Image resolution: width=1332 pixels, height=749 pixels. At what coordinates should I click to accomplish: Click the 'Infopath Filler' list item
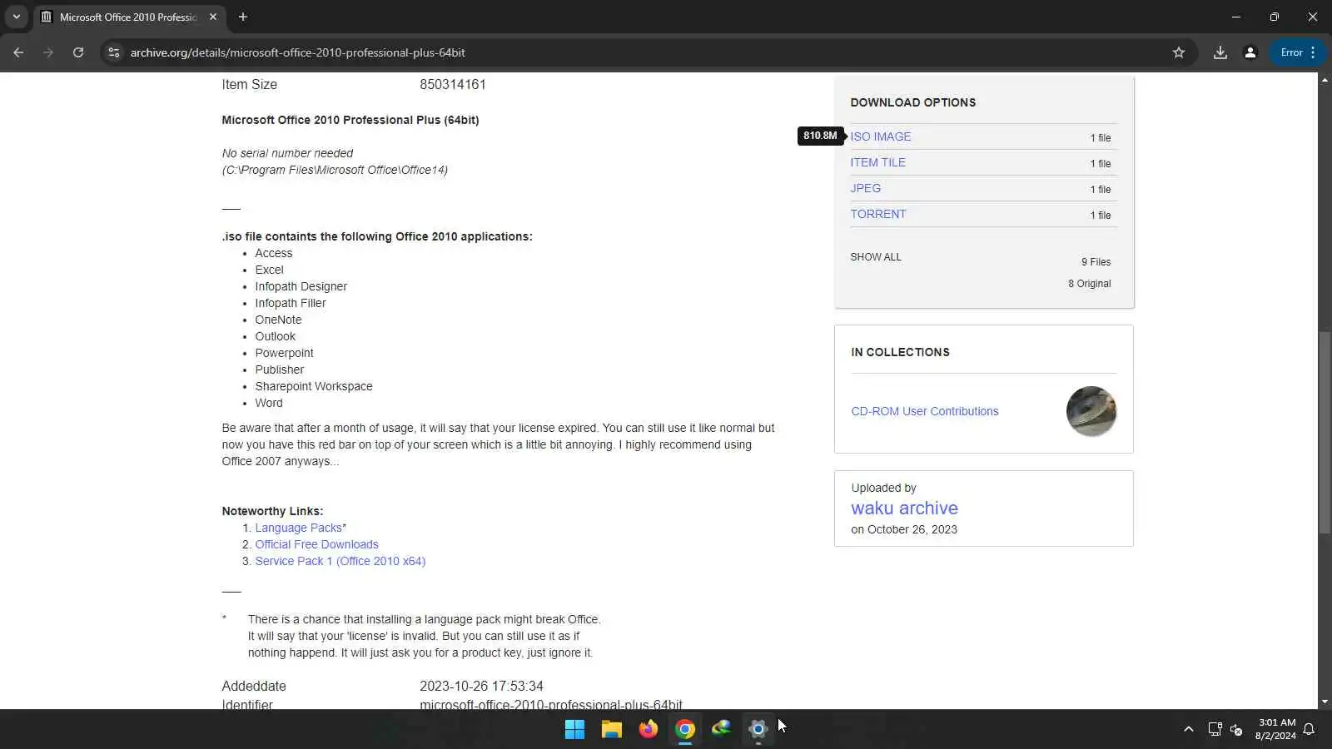[291, 303]
